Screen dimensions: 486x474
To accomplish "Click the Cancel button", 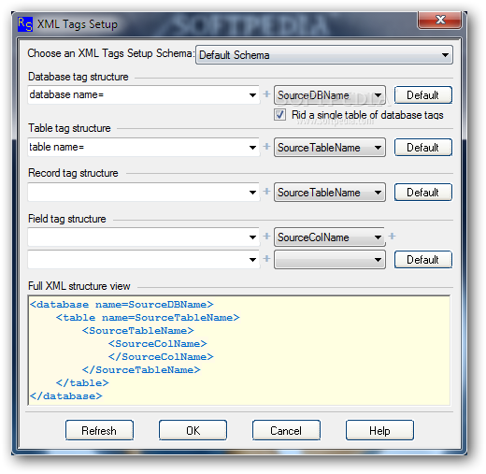I will 286,430.
